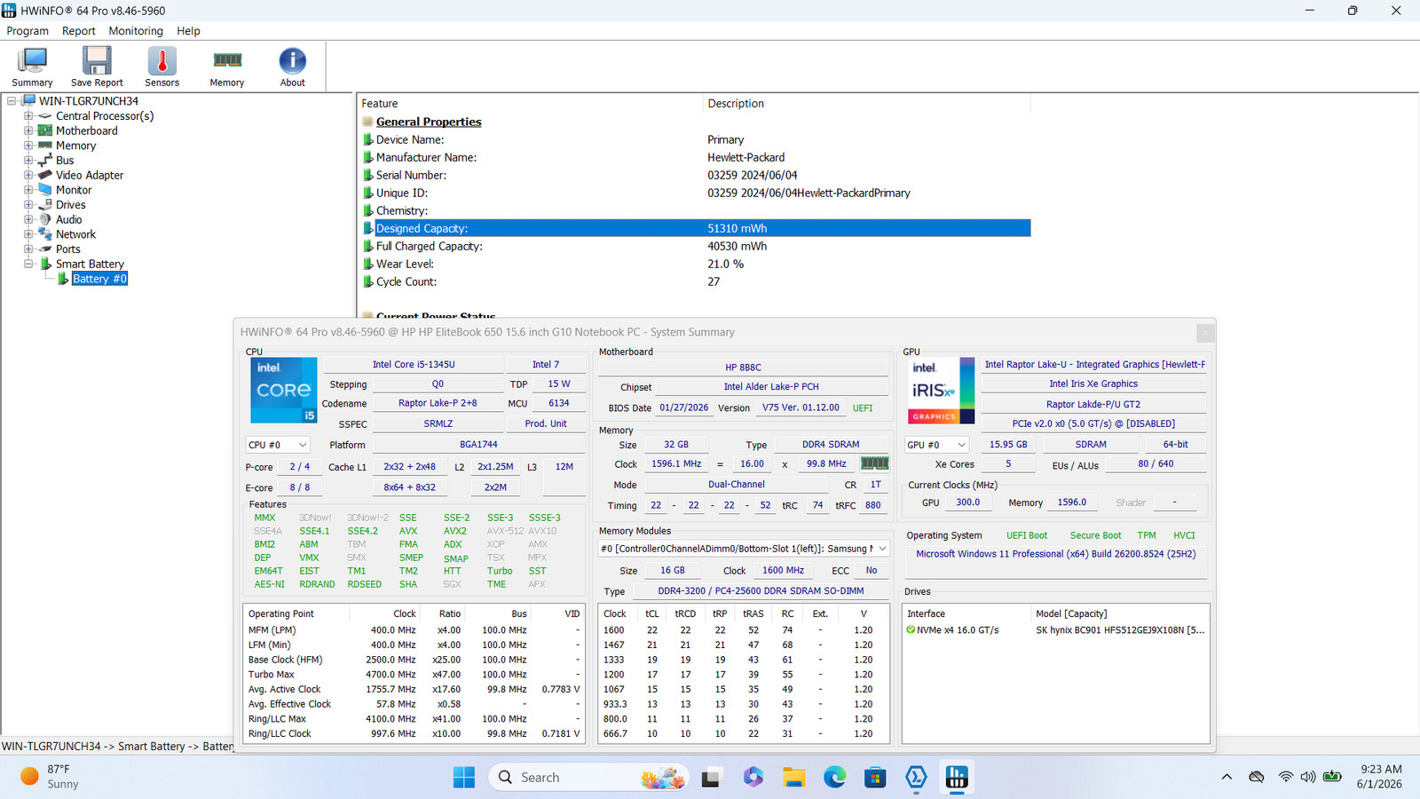Open the Monitoring menu

coord(136,31)
